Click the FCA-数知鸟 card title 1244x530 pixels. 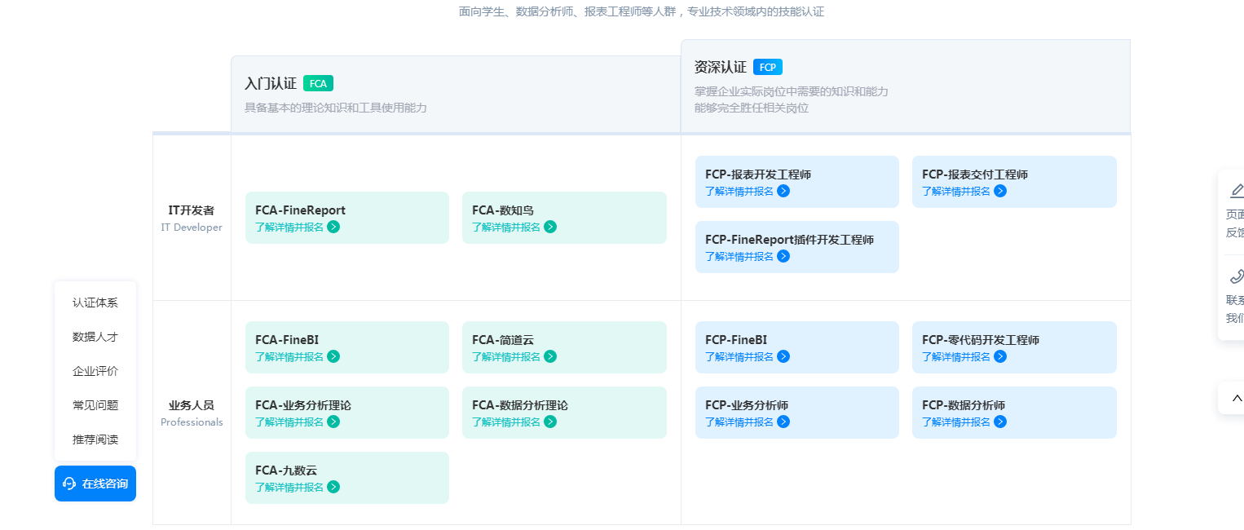[x=503, y=210]
